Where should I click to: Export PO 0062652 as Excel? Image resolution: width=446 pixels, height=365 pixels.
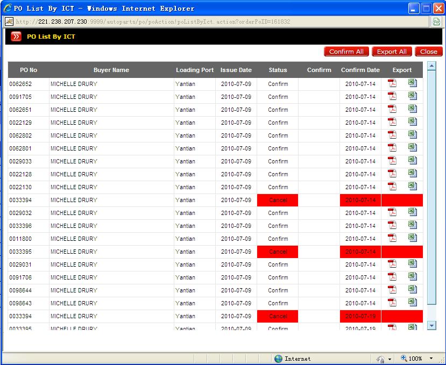coord(412,83)
